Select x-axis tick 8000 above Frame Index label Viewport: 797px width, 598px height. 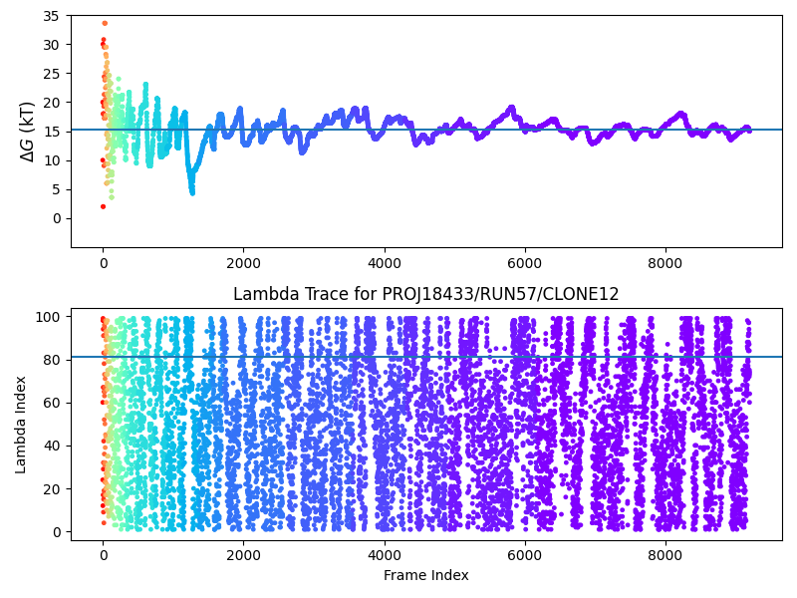665,555
